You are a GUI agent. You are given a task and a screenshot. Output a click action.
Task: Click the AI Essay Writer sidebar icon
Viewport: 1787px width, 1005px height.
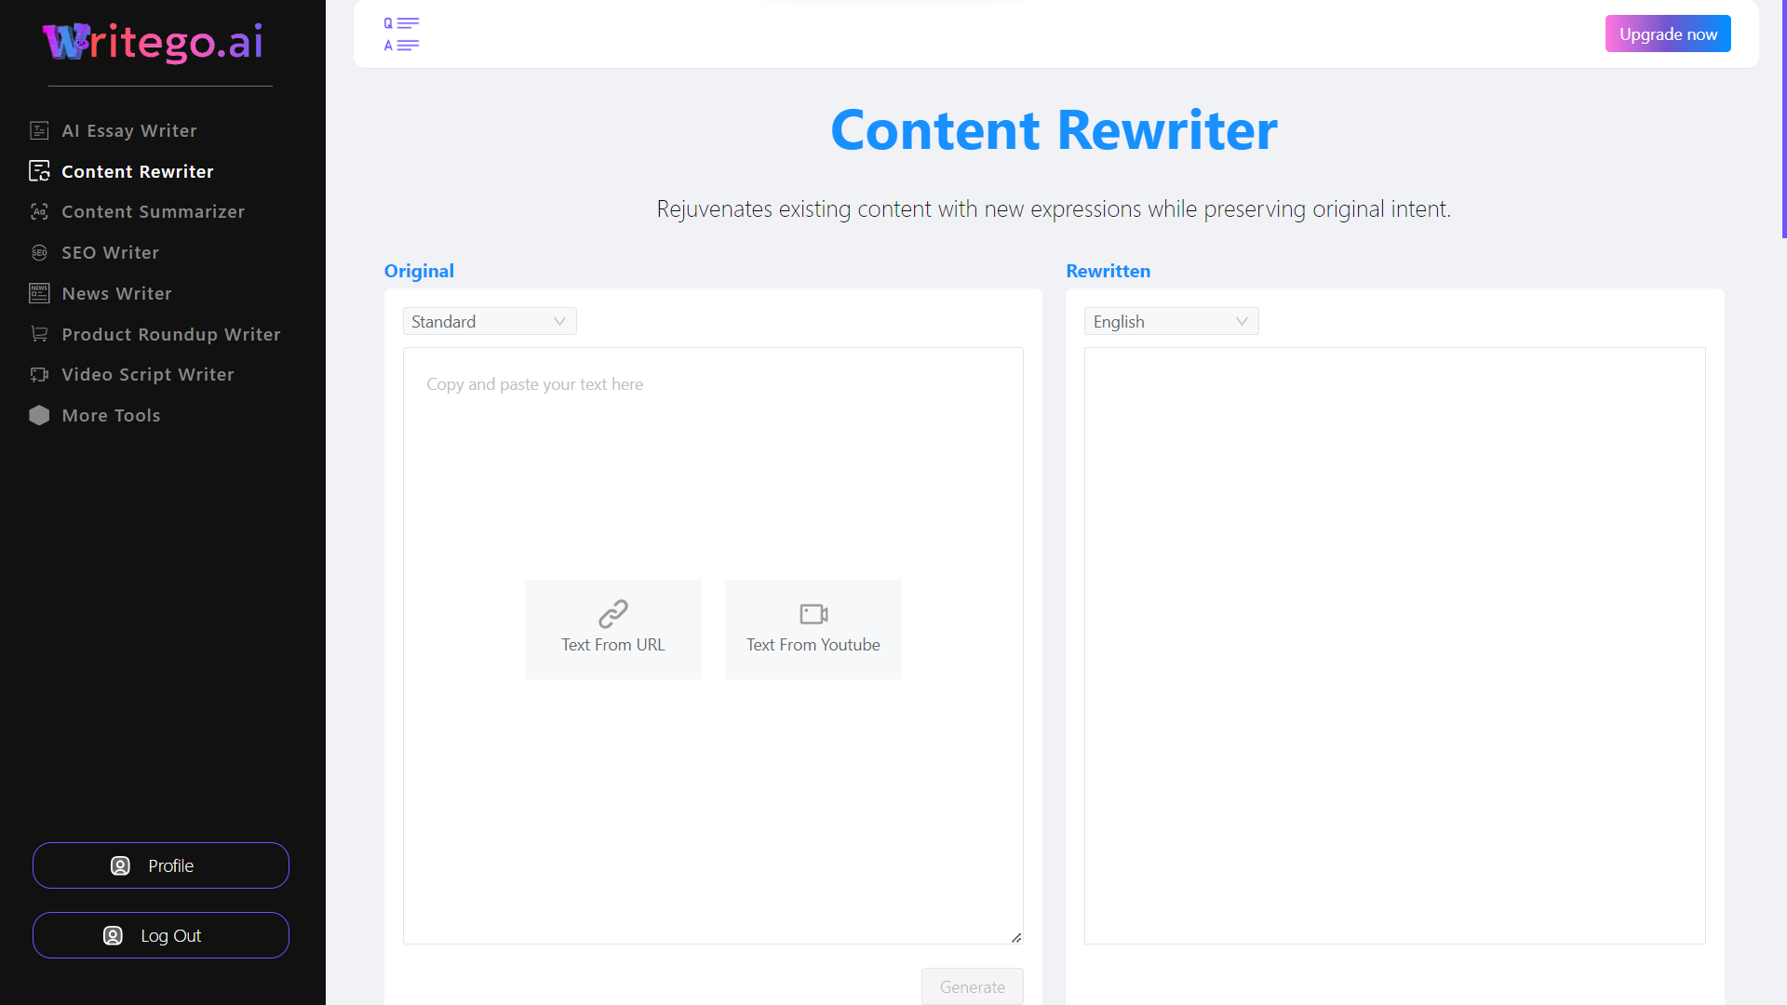click(39, 130)
